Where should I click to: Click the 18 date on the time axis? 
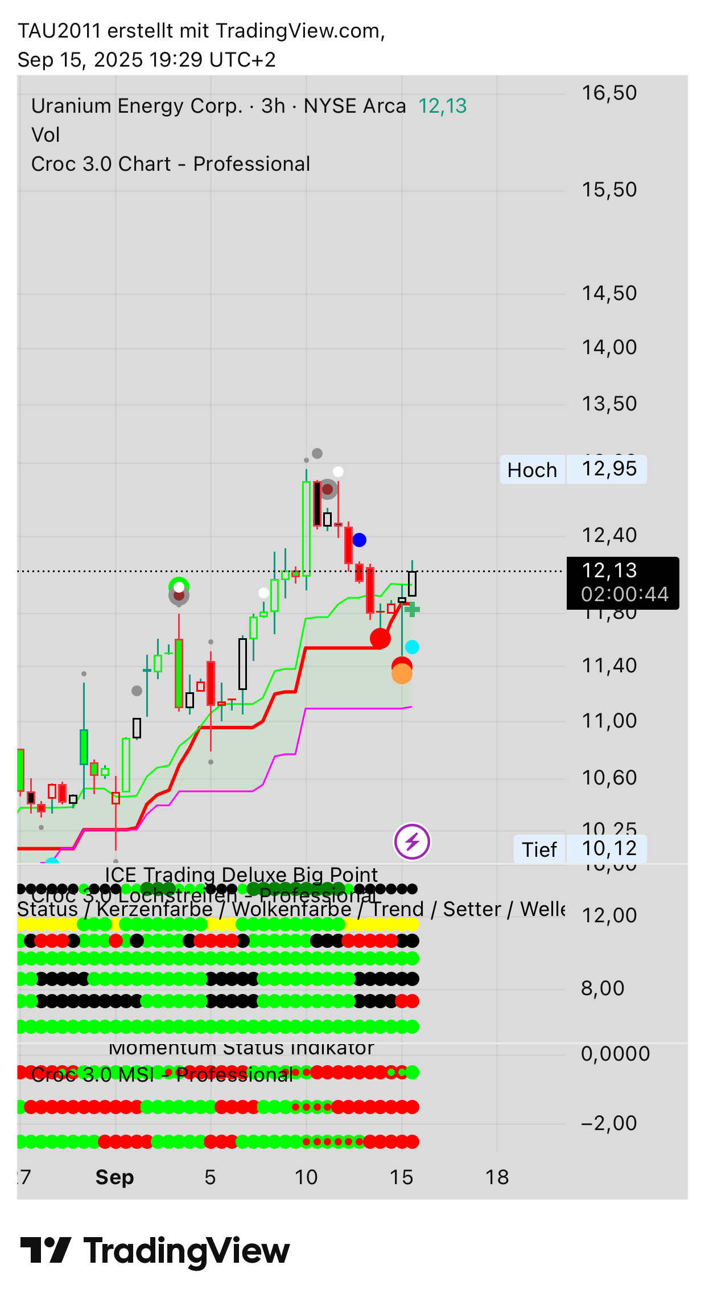497,1177
